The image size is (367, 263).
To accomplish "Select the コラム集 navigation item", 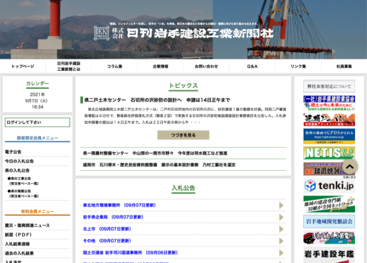I will click(x=115, y=66).
